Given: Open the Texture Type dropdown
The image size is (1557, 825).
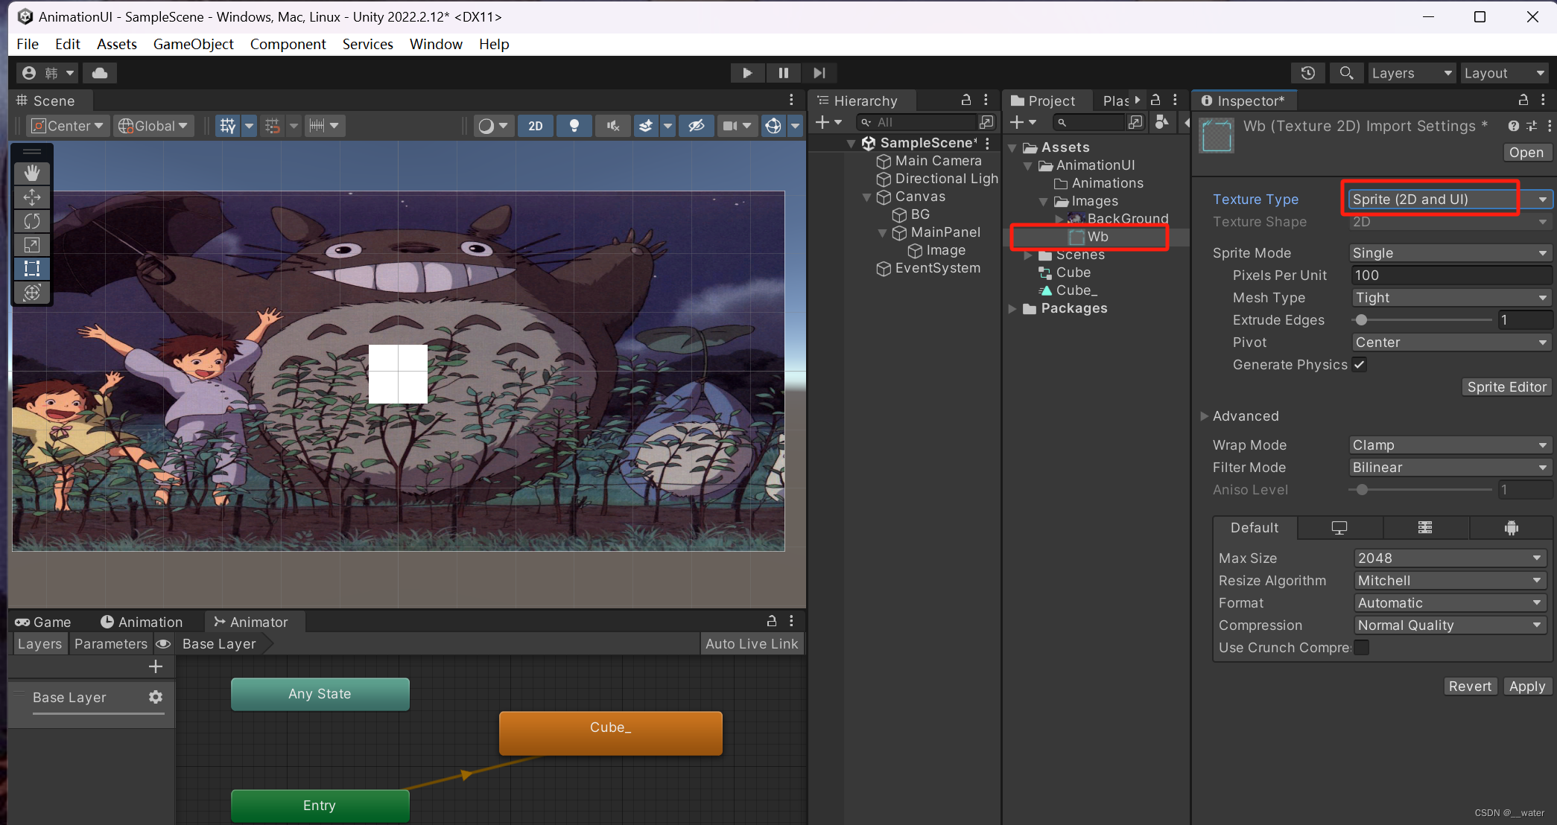Looking at the screenshot, I should (x=1450, y=200).
